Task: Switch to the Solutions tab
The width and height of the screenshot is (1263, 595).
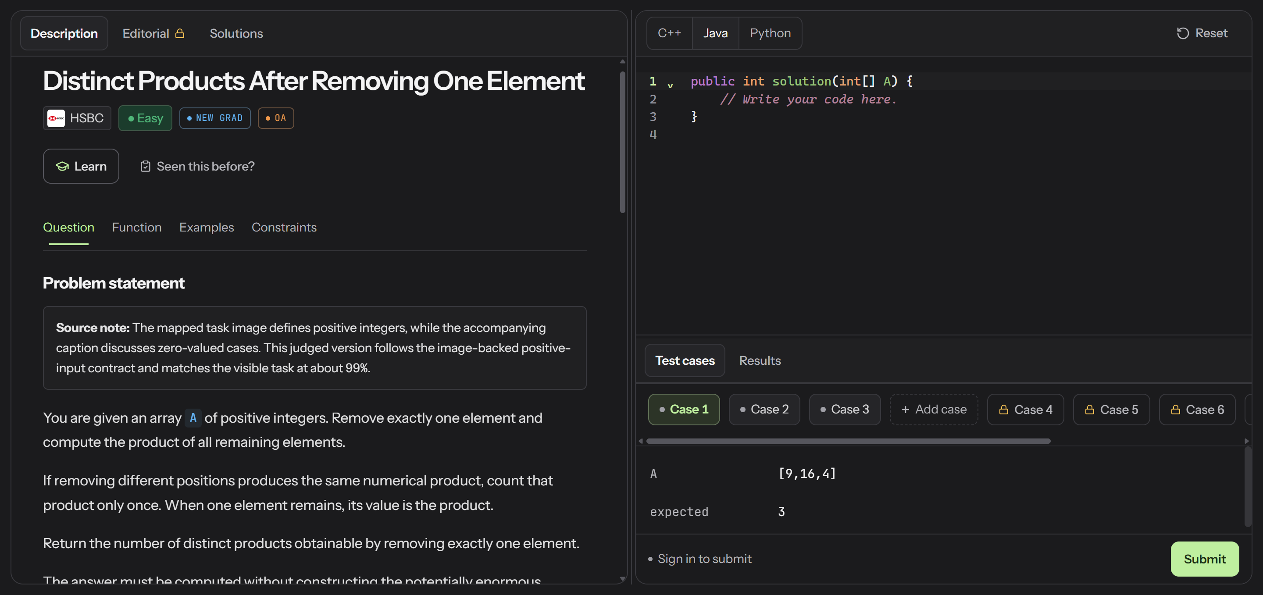Action: 236,33
